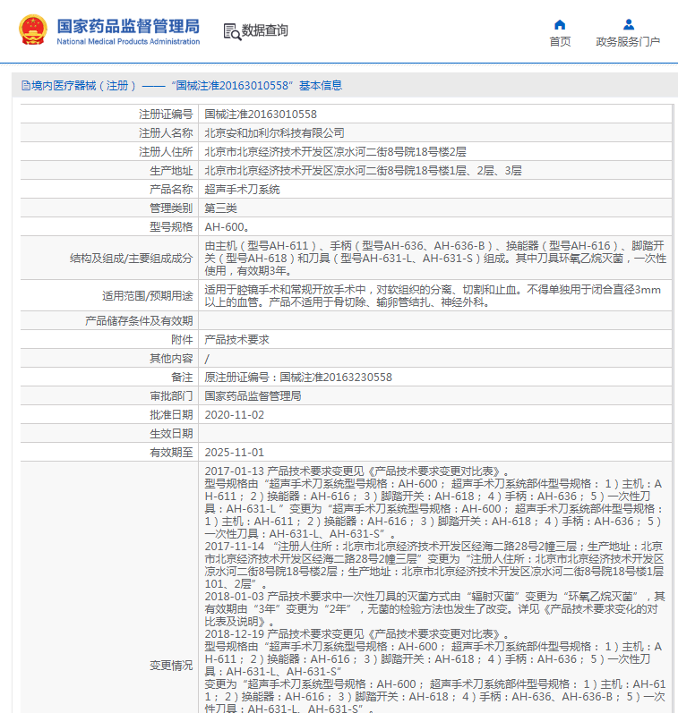Screen dimensions: 678x713
Task: Click the 注册人名称 row label
Action: click(166, 132)
